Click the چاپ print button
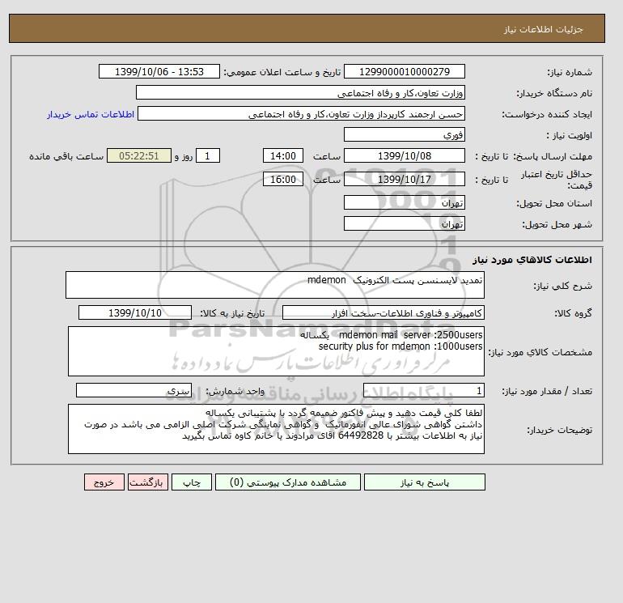 tap(192, 482)
